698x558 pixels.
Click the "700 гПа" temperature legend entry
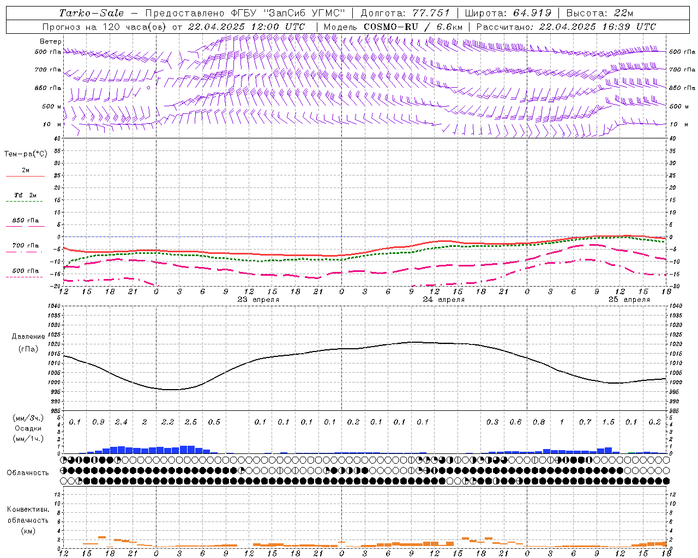(26, 246)
